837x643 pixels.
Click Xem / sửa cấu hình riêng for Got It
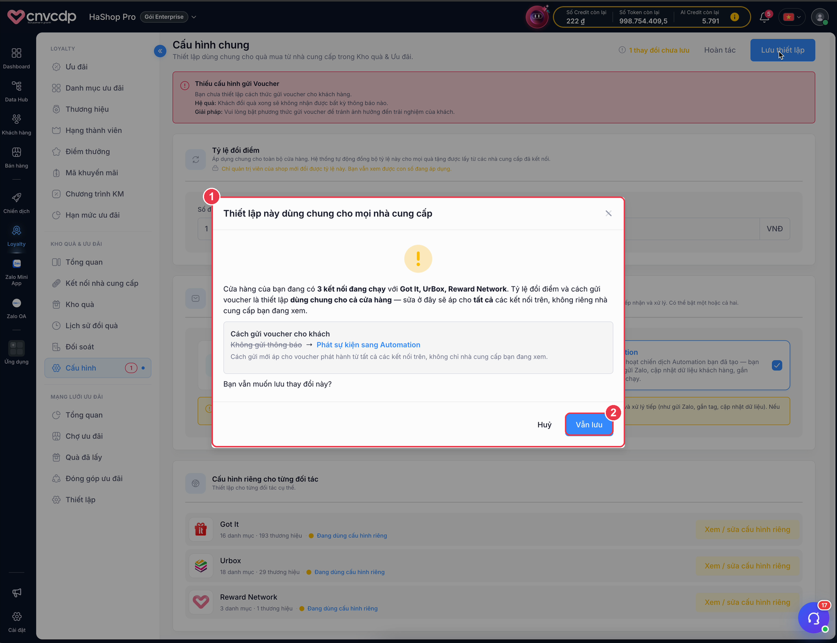point(747,530)
